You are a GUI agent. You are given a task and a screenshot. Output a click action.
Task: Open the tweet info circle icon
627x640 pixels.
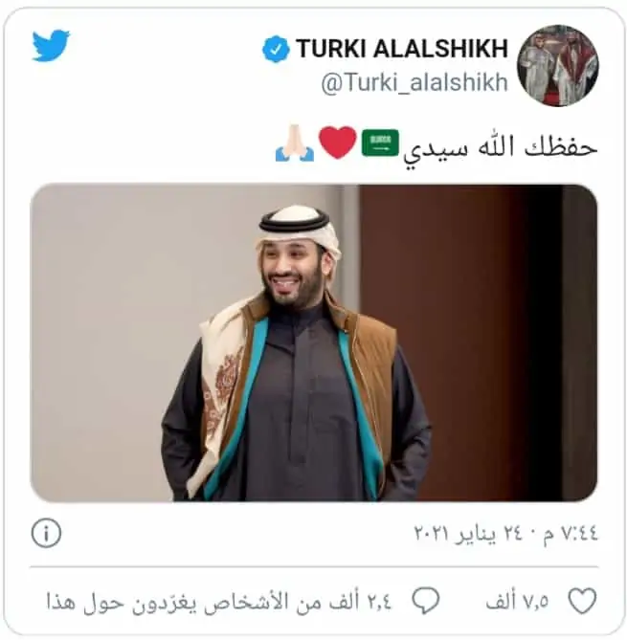click(46, 533)
